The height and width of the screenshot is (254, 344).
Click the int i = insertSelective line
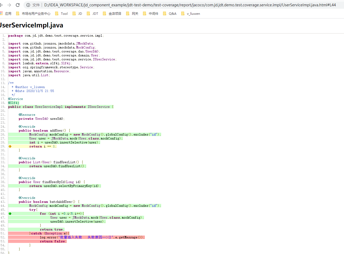point(65,142)
